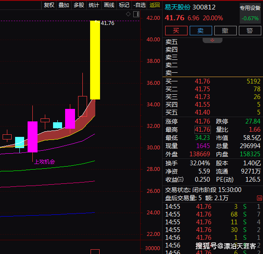Select the 统计 statistics tool
263x254 pixels.
point(94,5)
